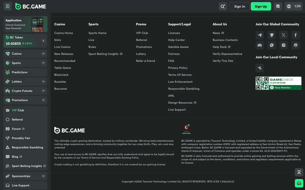Viewport: 305px width, 190px height.
Task: Click the Referral sidebar icon
Action: click(8, 120)
